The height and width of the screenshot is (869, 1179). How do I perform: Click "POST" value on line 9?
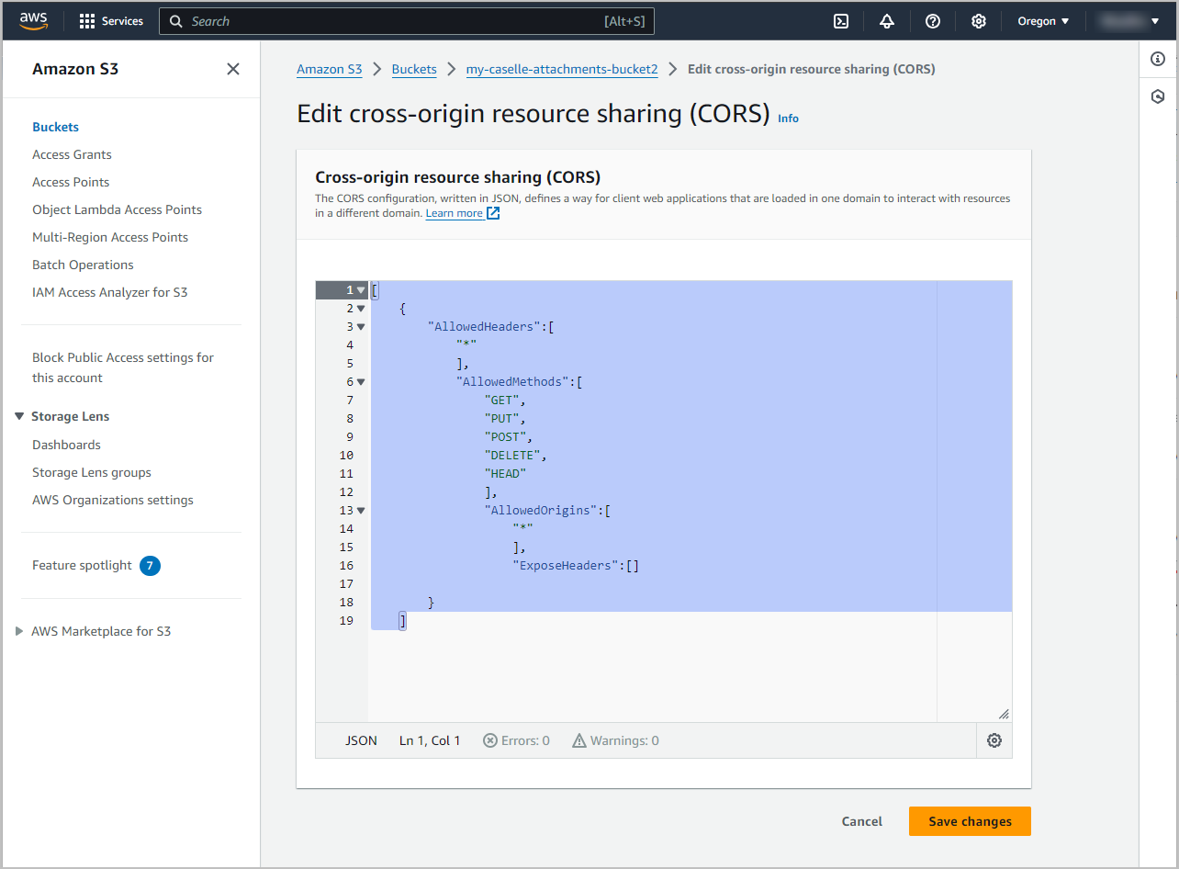(x=506, y=437)
